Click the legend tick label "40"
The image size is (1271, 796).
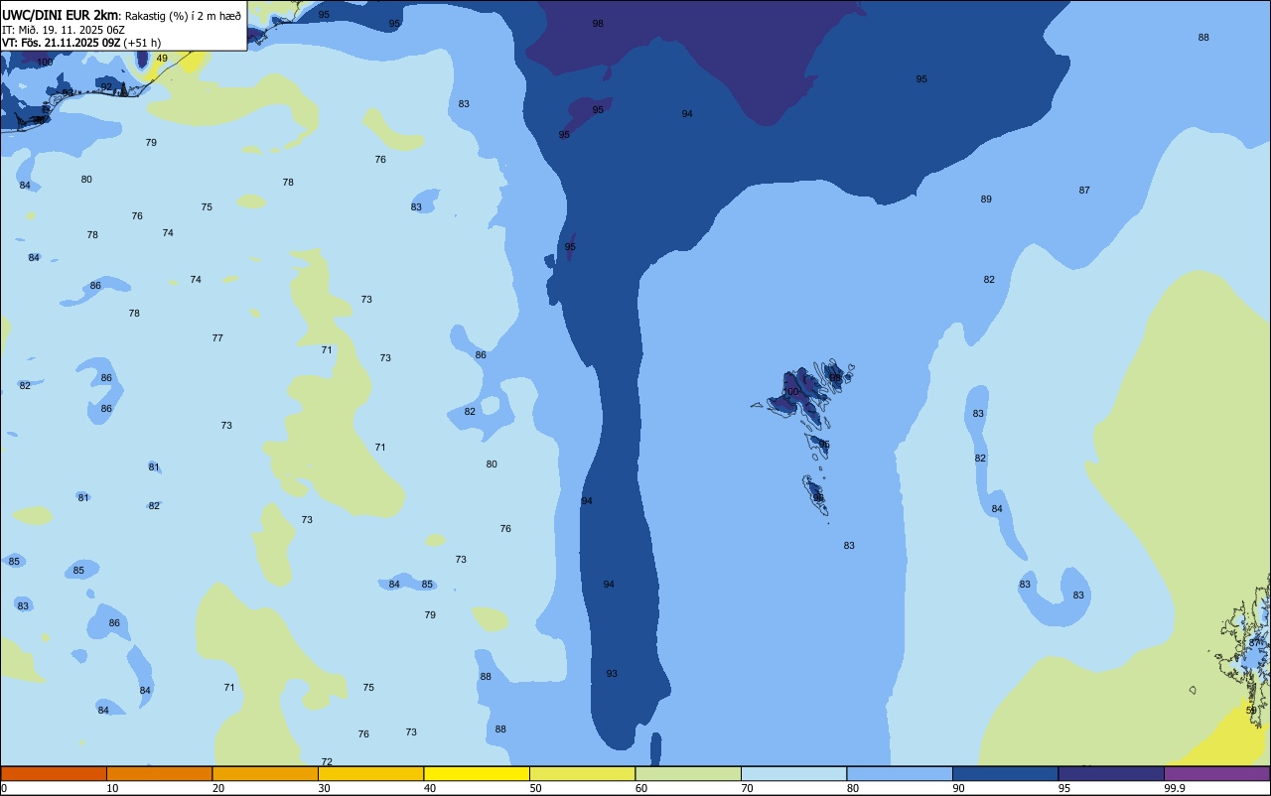pyautogui.click(x=430, y=788)
